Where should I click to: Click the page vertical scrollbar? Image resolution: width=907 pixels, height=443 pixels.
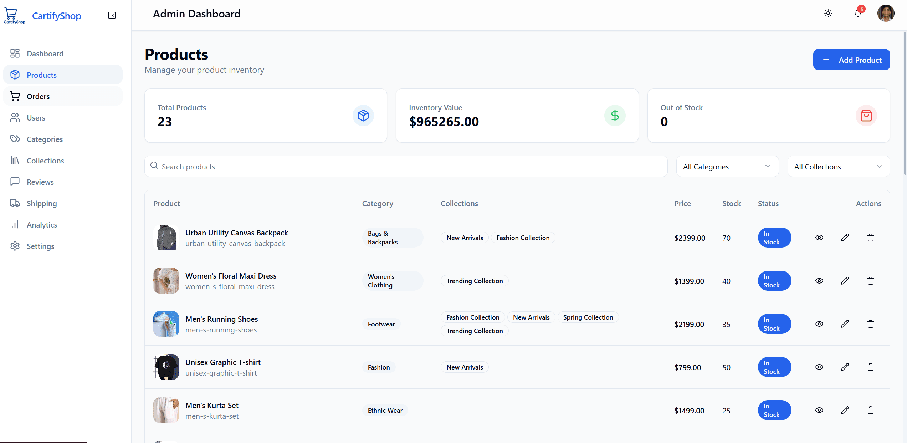pos(905,103)
